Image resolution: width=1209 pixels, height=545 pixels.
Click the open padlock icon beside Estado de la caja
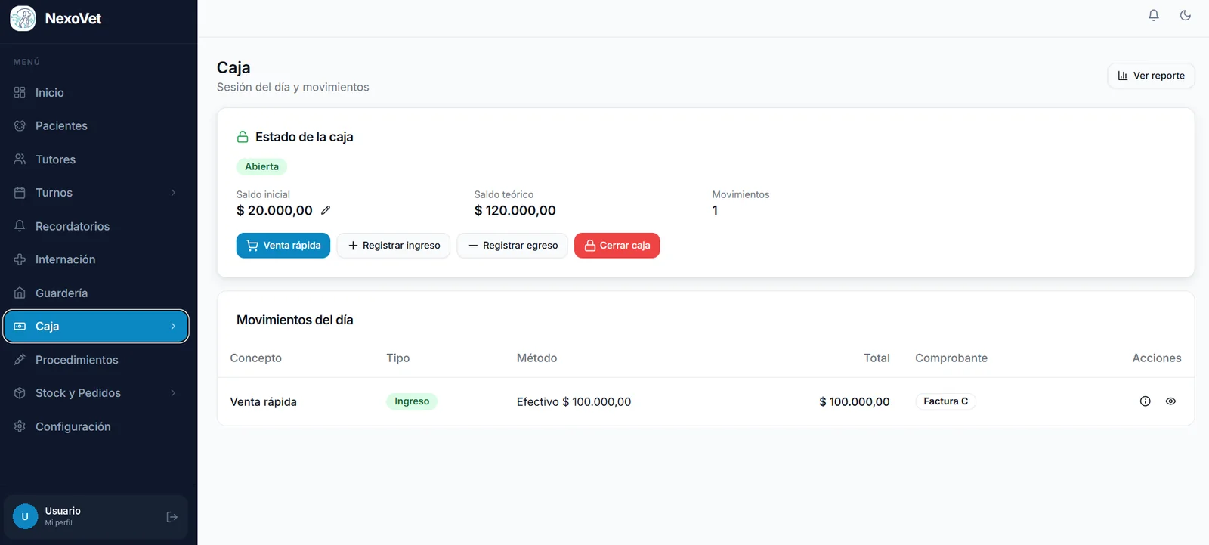243,137
